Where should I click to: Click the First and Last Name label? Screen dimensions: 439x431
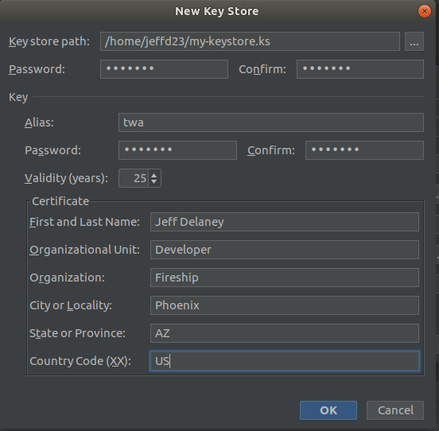[84, 222]
